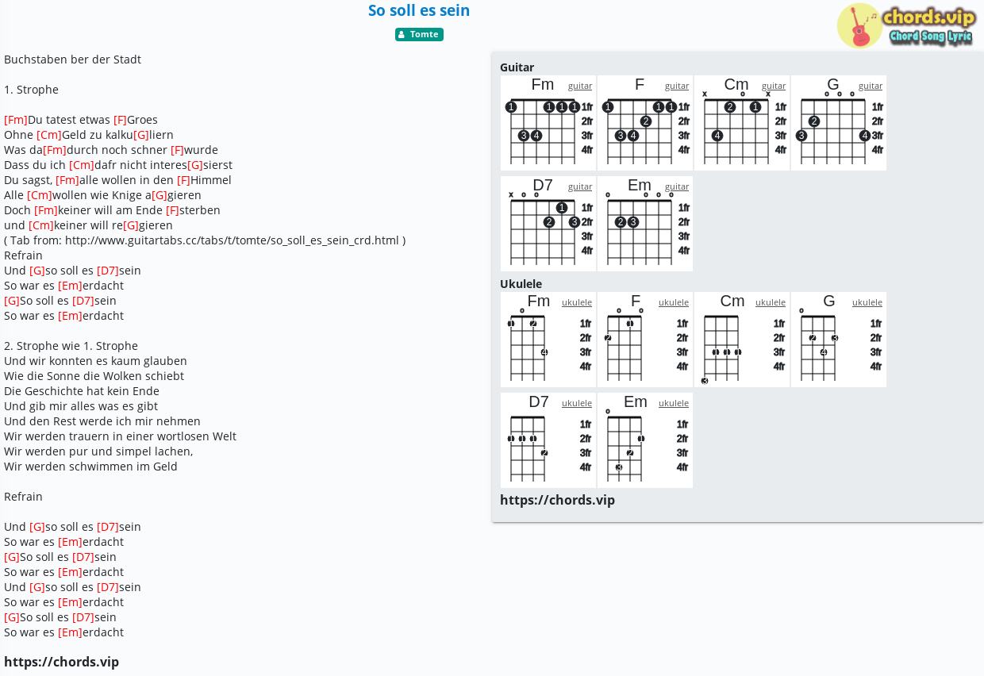Follow the ukulele link beside D7 chord
Image resolution: width=984 pixels, height=676 pixels.
(577, 403)
